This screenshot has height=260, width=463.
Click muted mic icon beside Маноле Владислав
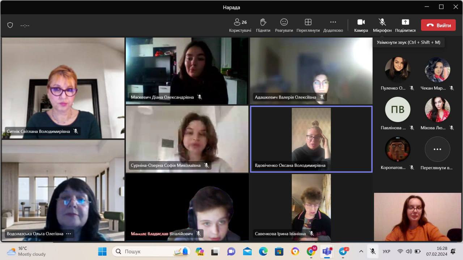click(198, 234)
